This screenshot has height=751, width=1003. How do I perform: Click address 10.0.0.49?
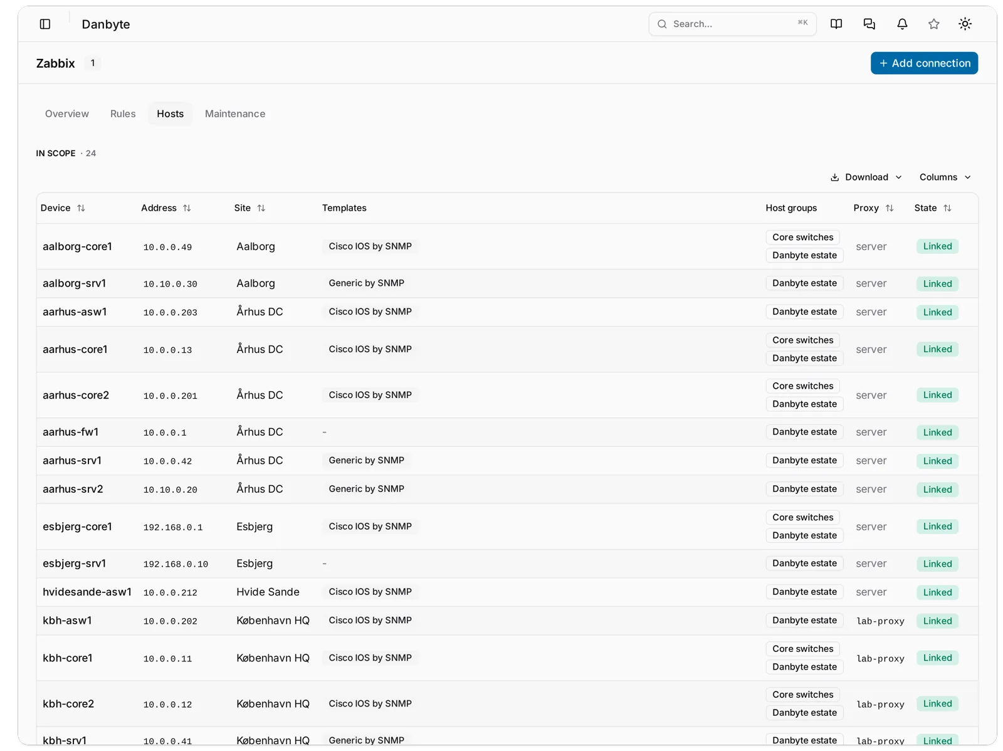(x=167, y=247)
